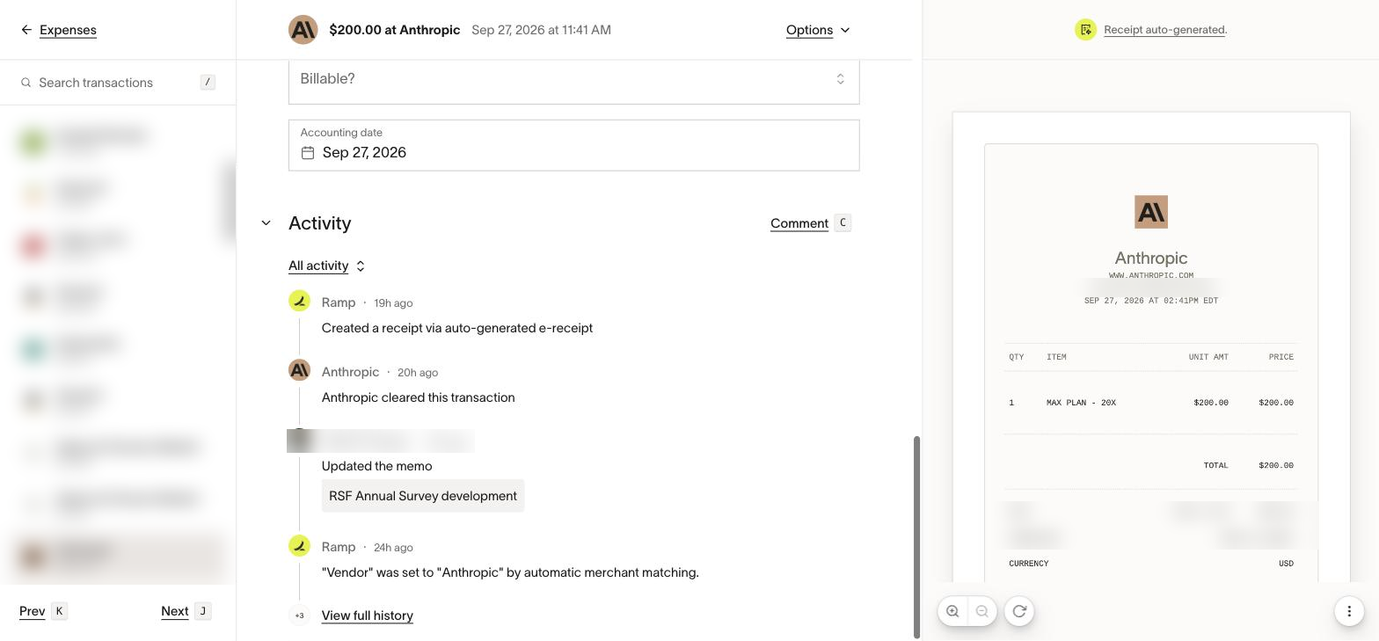Click the main panel vertical scrollbar
Screen dimensions: 1379x641
[x=916, y=537]
